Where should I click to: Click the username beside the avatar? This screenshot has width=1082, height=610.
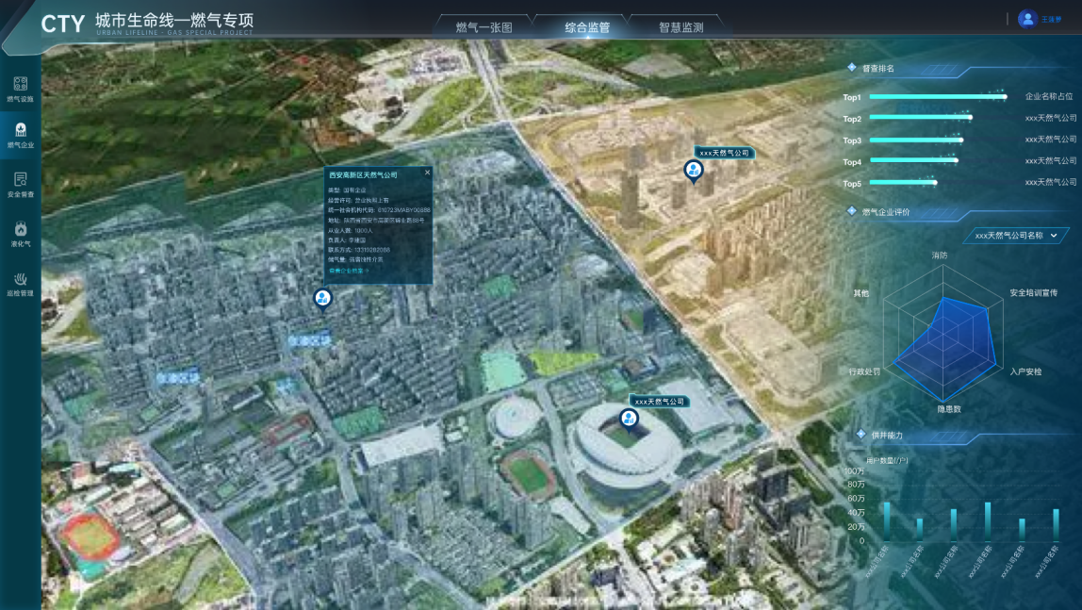coord(1051,19)
